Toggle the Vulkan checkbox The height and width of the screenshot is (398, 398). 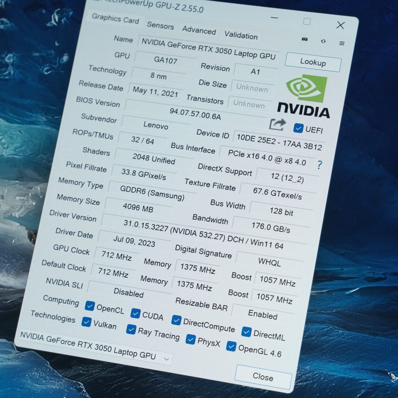pyautogui.click(x=86, y=322)
